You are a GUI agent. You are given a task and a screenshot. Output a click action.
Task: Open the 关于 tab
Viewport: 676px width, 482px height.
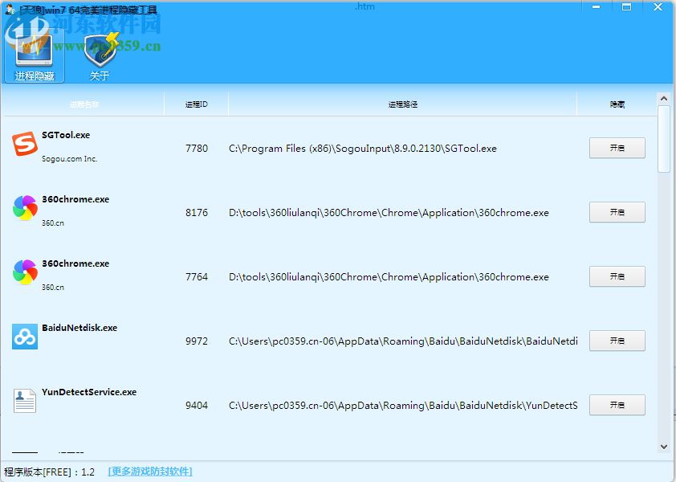[x=100, y=55]
